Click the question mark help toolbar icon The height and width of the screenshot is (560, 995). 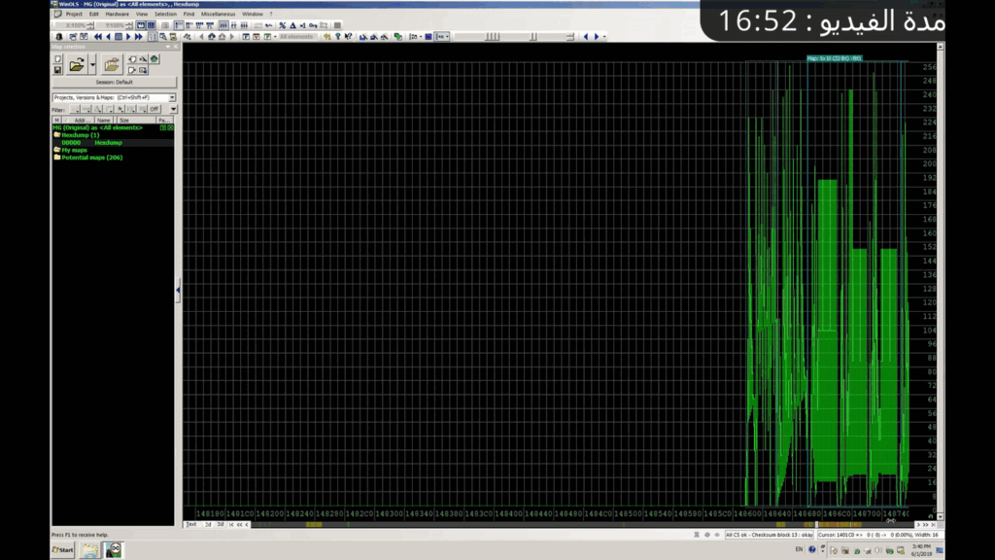pyautogui.click(x=337, y=37)
